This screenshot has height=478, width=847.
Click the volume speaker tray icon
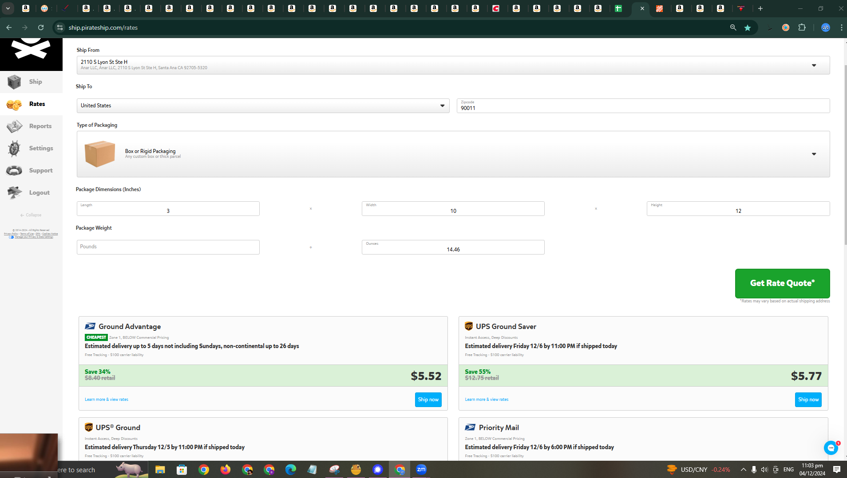click(764, 470)
